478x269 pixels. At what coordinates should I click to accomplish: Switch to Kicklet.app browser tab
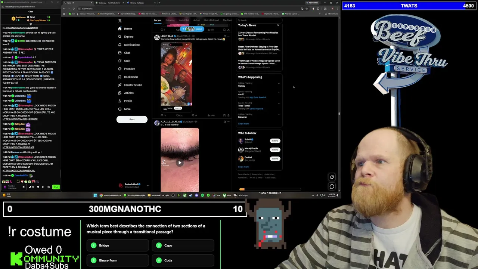click(109, 3)
